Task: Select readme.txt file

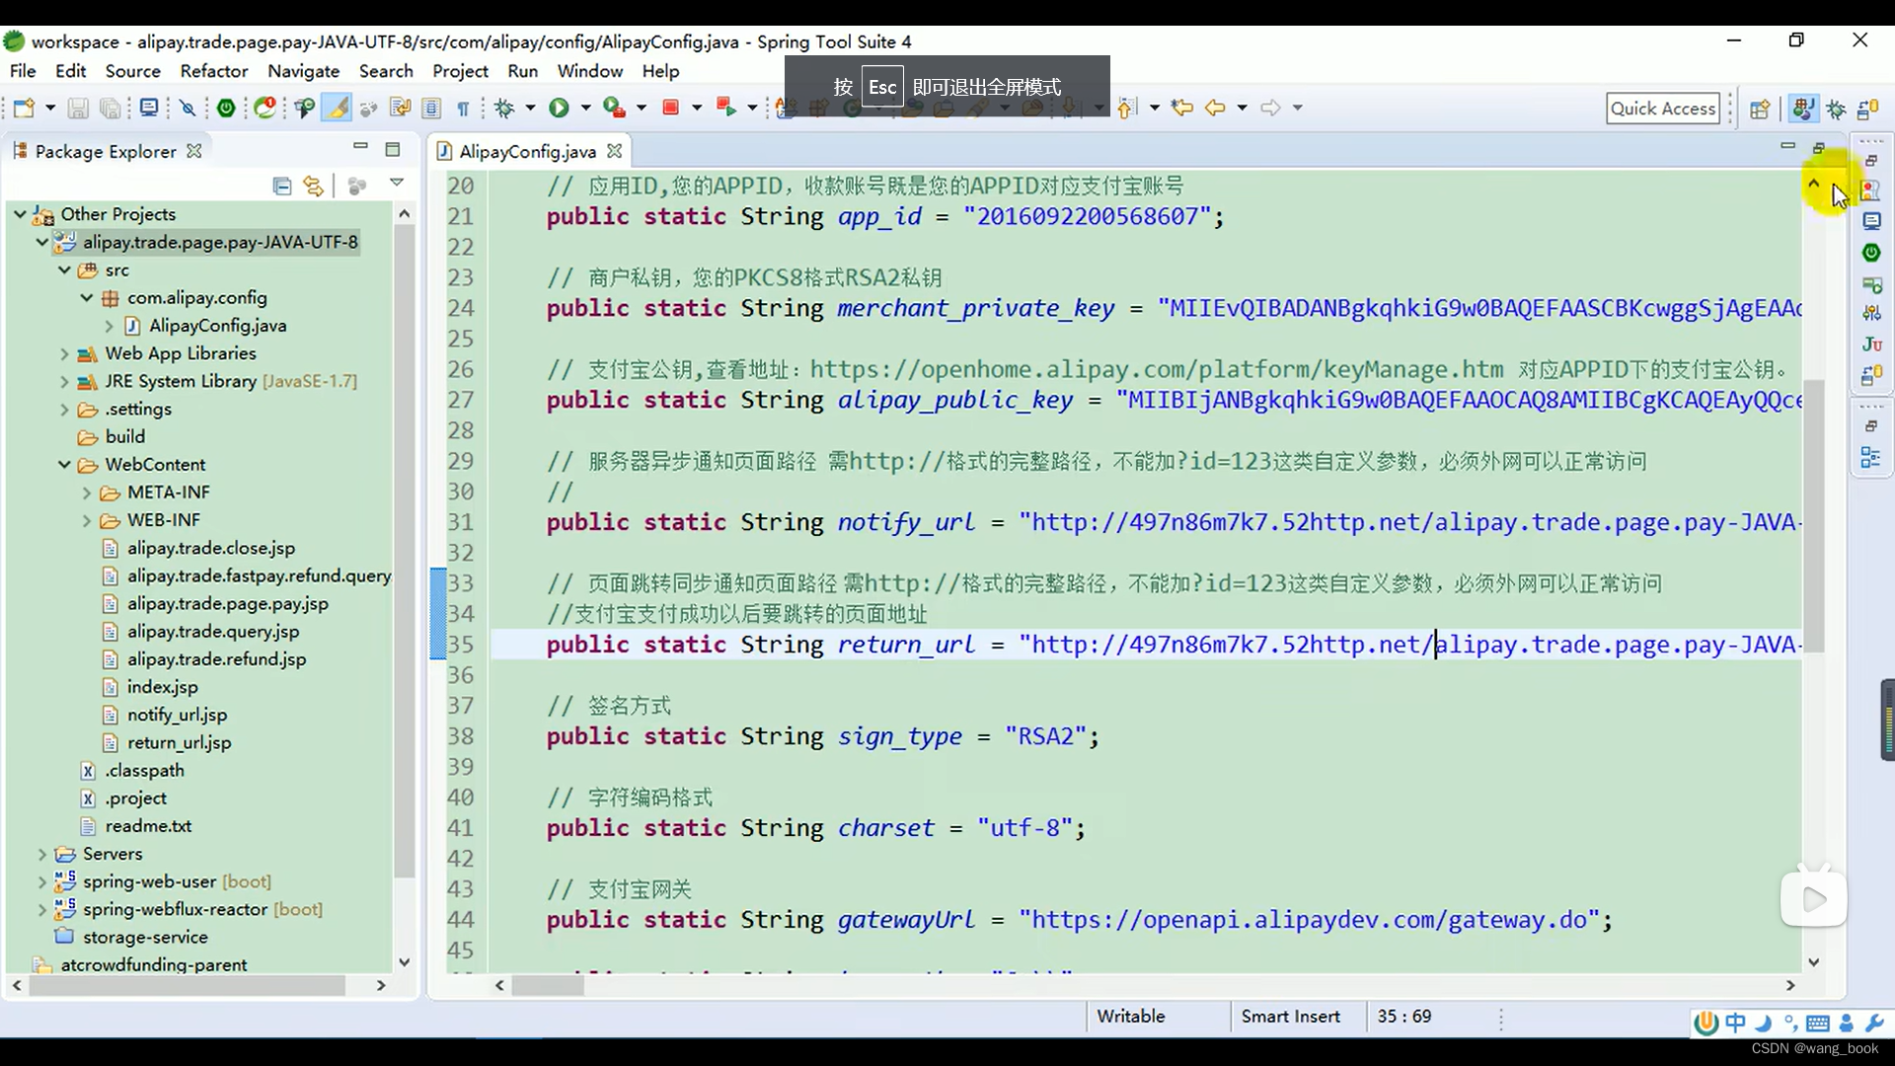Action: [x=148, y=826]
